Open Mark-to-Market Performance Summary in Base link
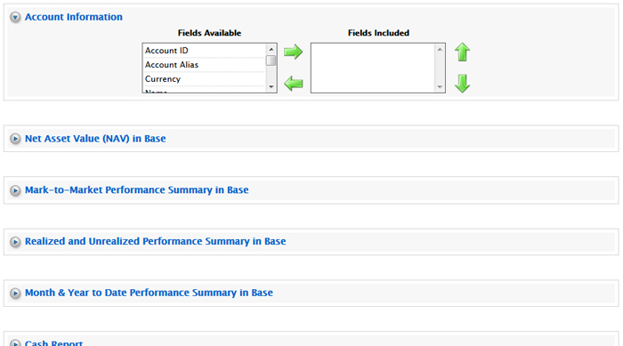The height and width of the screenshot is (346, 623). [x=137, y=189]
